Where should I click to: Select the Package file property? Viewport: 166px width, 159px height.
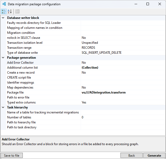43,92
